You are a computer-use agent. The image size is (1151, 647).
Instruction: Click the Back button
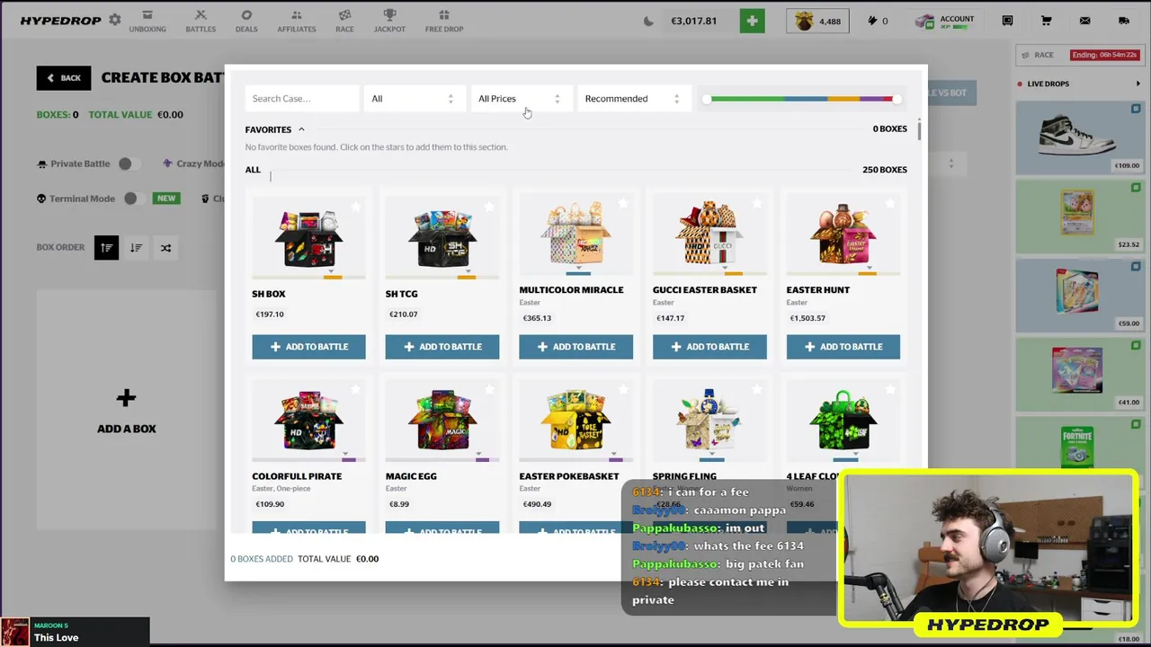pos(64,78)
